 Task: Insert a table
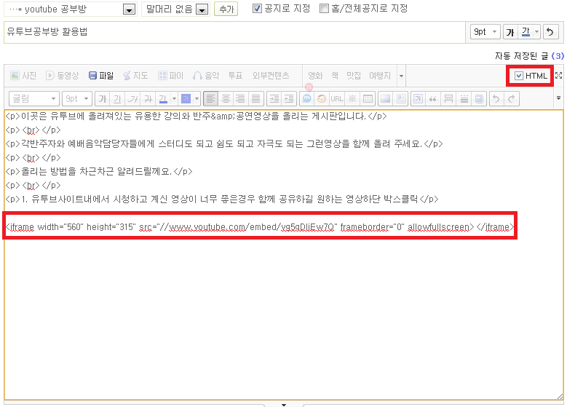[x=368, y=99]
